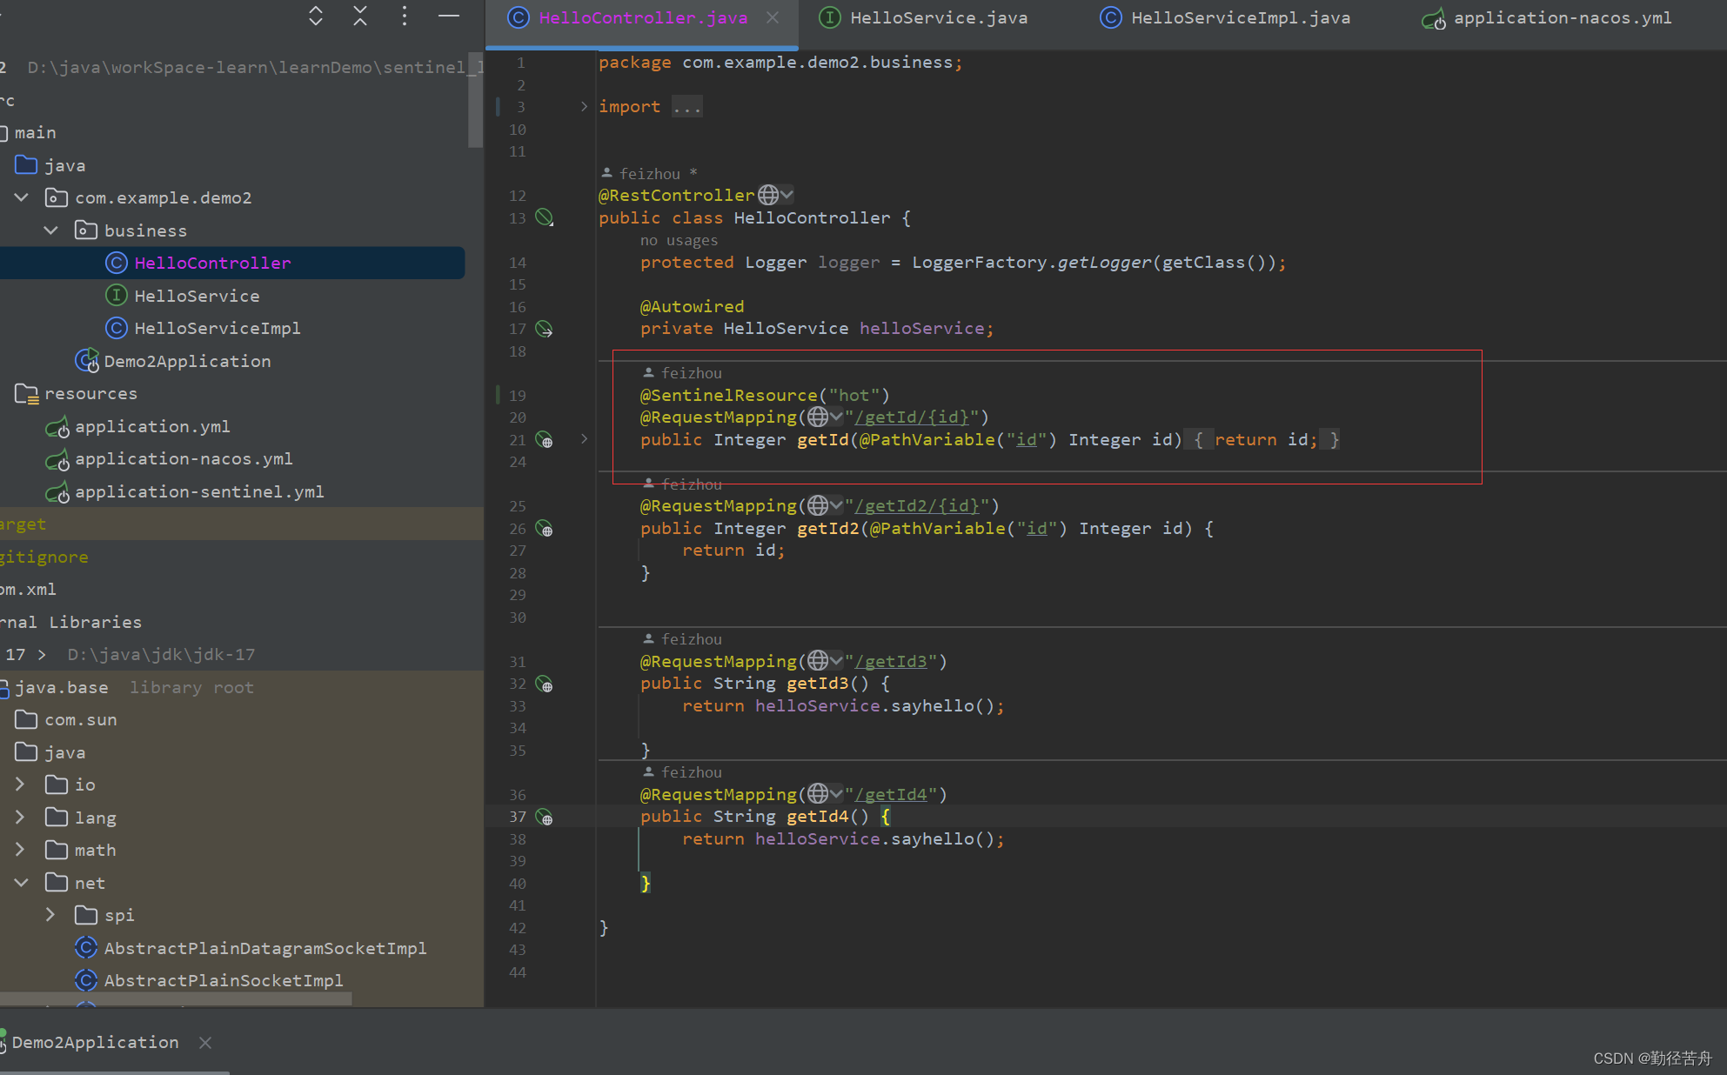The image size is (1727, 1075).
Task: Select the pom.xml file
Action: pos(28,589)
